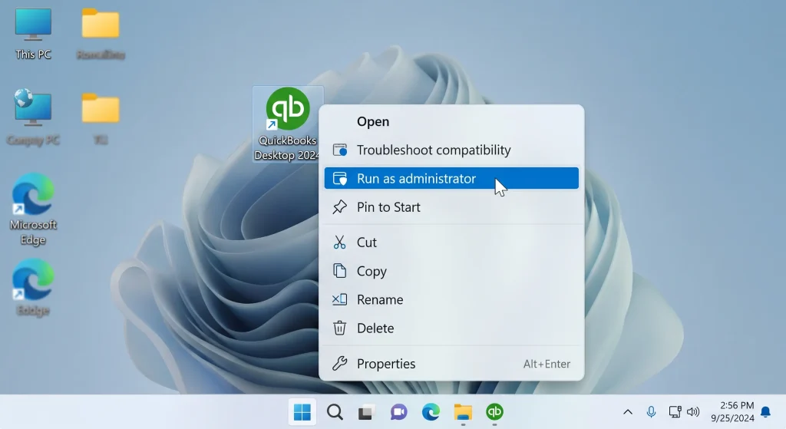Click the shield icon beside Run as administrator

pyautogui.click(x=340, y=178)
